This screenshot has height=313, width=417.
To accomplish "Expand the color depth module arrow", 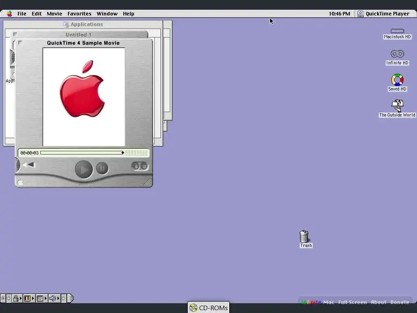I will pos(33,298).
